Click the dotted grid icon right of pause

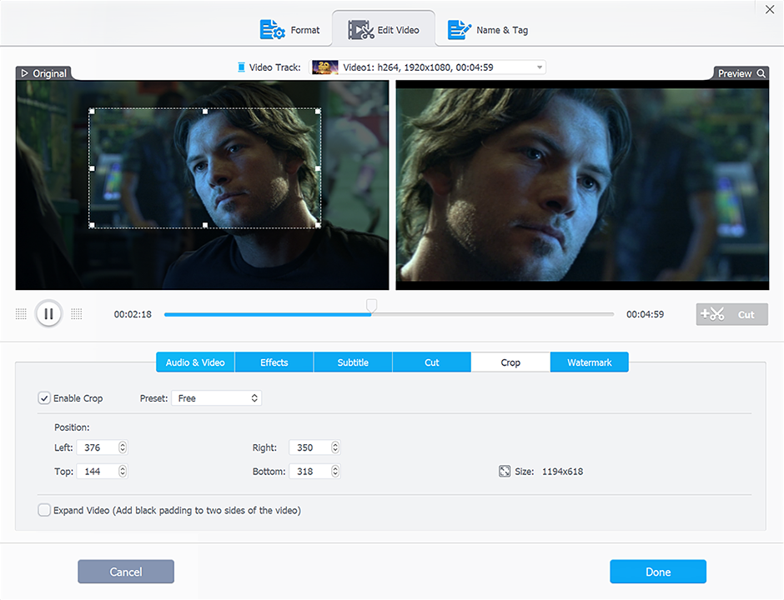[x=76, y=313]
